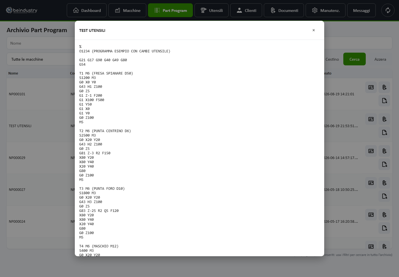399x277 pixels.
Task: Click the Azzera reset button
Action: [380, 59]
